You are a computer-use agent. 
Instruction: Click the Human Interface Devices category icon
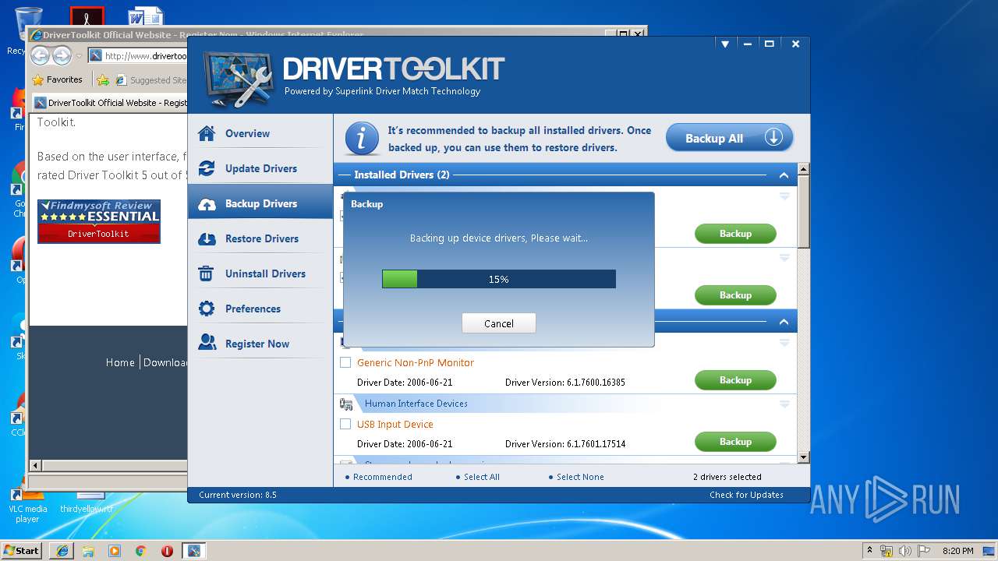(346, 404)
